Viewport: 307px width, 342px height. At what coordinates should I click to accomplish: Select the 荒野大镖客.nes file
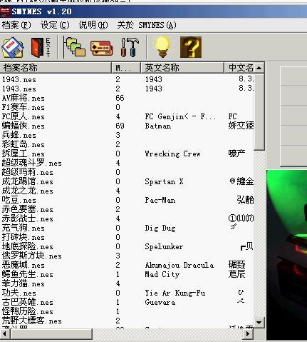click(32, 321)
